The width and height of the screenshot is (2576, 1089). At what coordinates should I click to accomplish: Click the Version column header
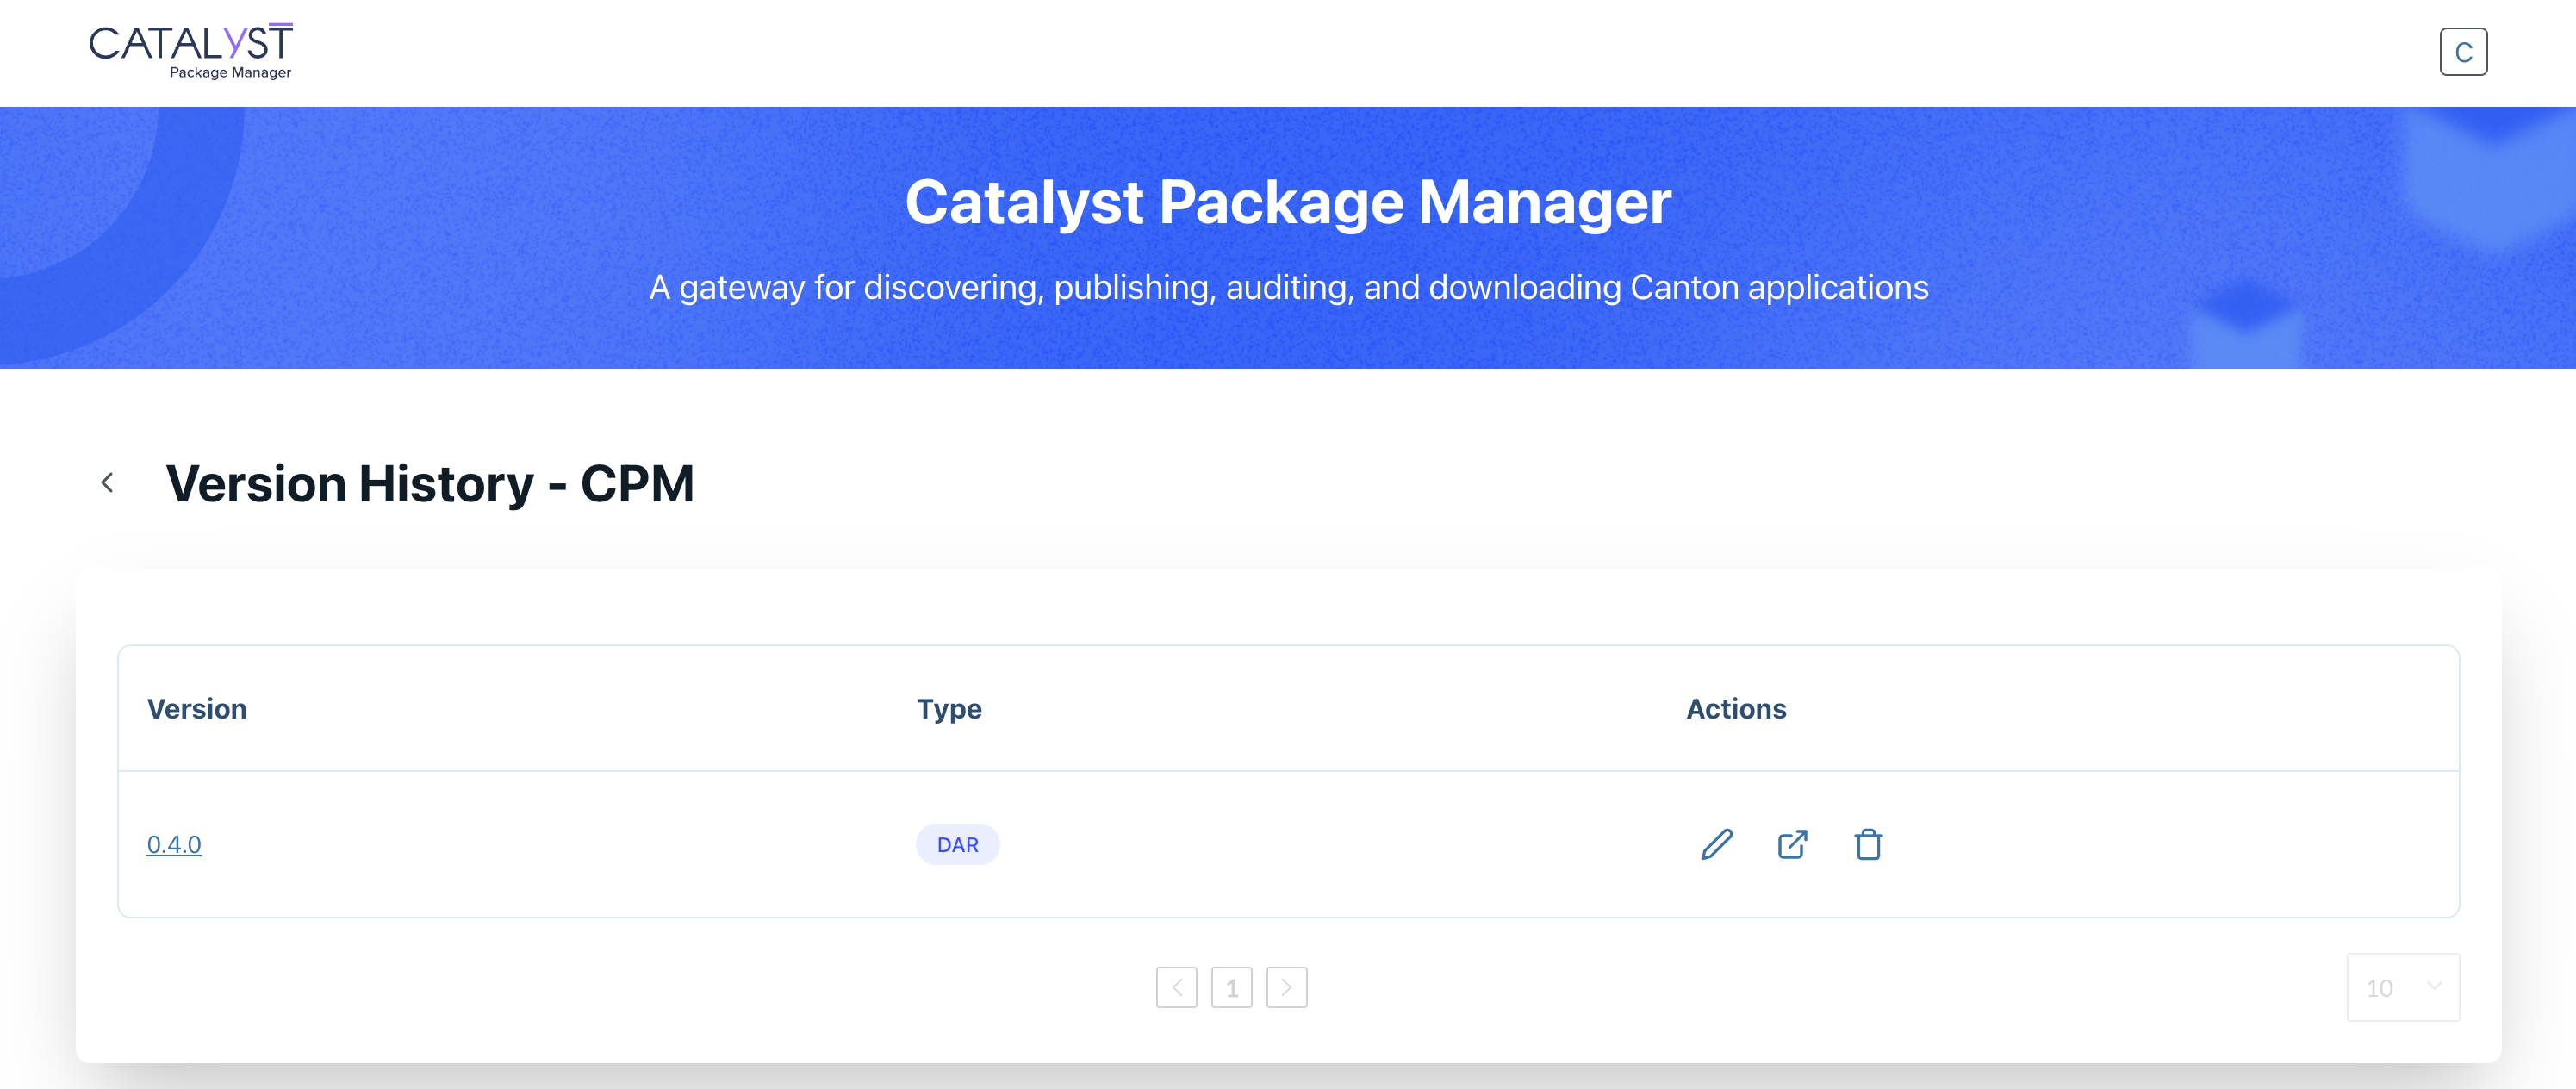click(x=197, y=708)
